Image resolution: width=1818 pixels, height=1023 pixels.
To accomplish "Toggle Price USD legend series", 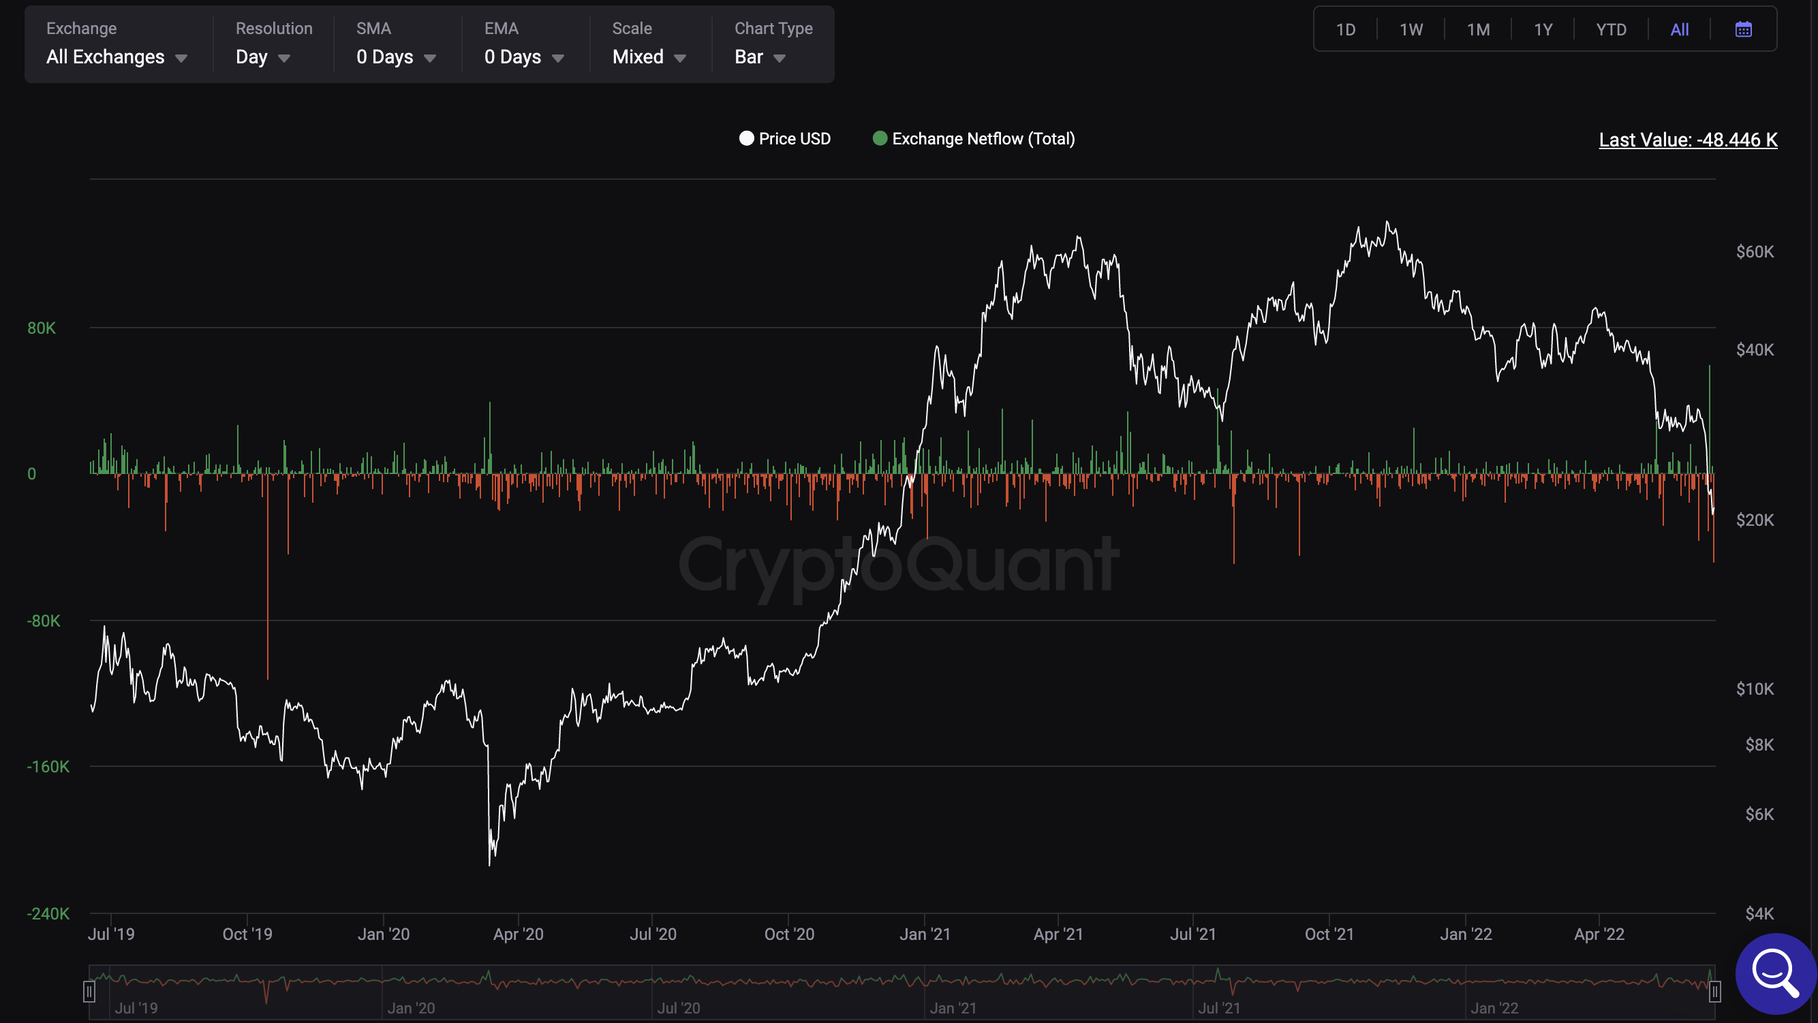I will tap(794, 139).
